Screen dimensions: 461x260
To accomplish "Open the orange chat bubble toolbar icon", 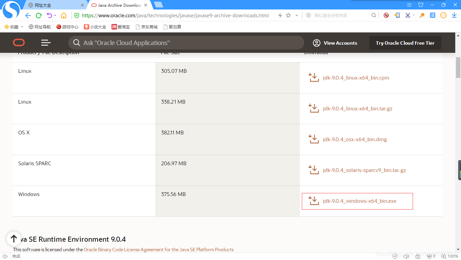I will [443, 15].
